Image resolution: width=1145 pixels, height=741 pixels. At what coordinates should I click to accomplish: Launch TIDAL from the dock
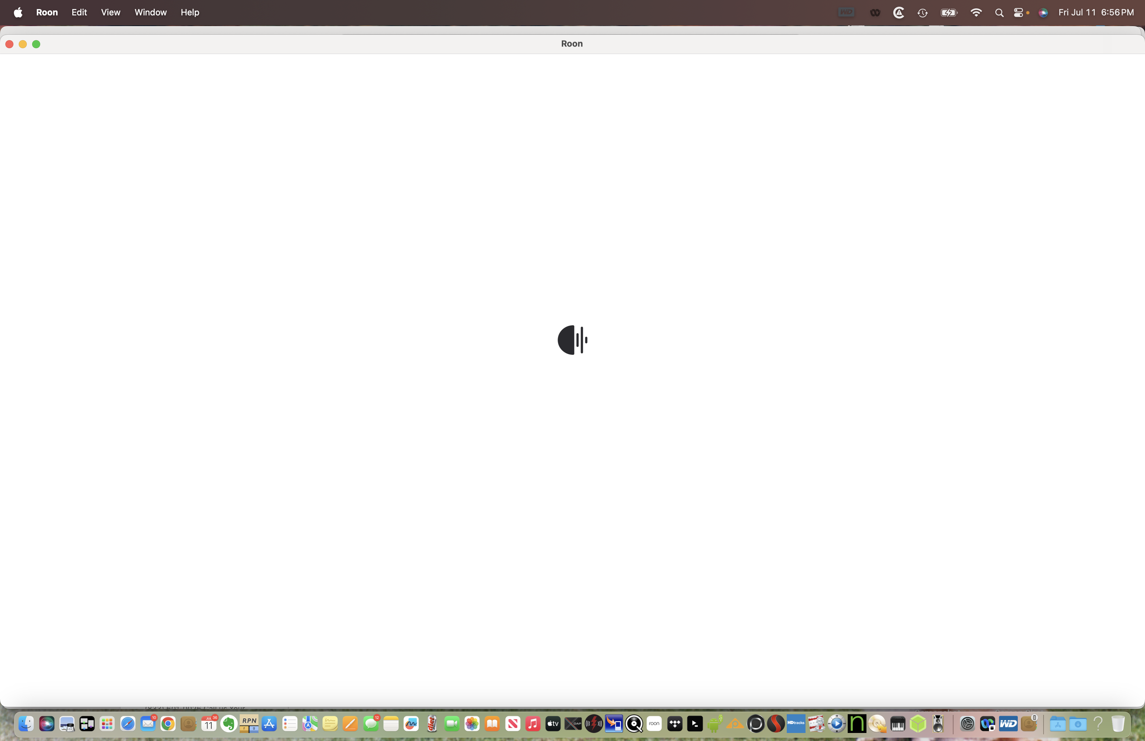click(675, 724)
